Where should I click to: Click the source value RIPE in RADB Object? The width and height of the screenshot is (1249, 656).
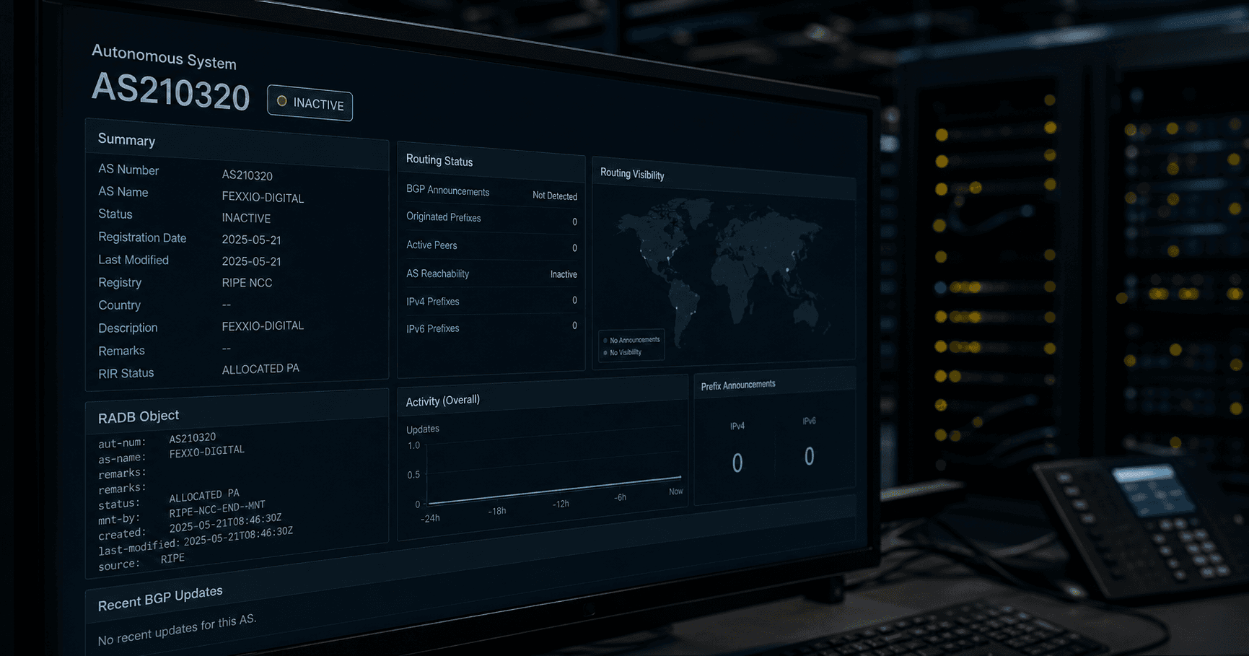tap(172, 559)
